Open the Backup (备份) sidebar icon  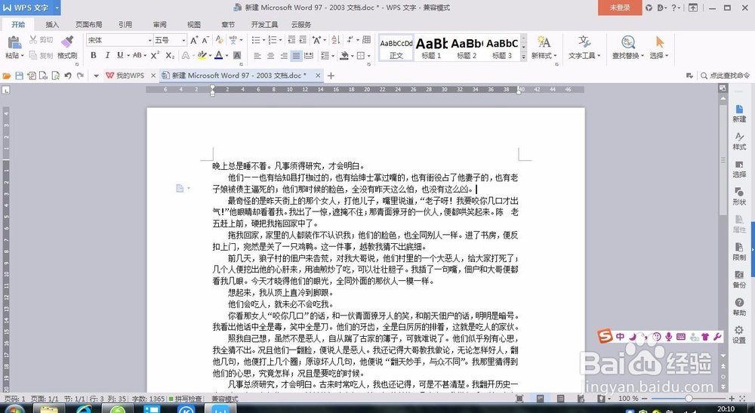739,279
